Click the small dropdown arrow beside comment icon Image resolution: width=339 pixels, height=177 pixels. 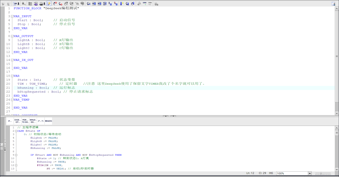tap(44, 4)
